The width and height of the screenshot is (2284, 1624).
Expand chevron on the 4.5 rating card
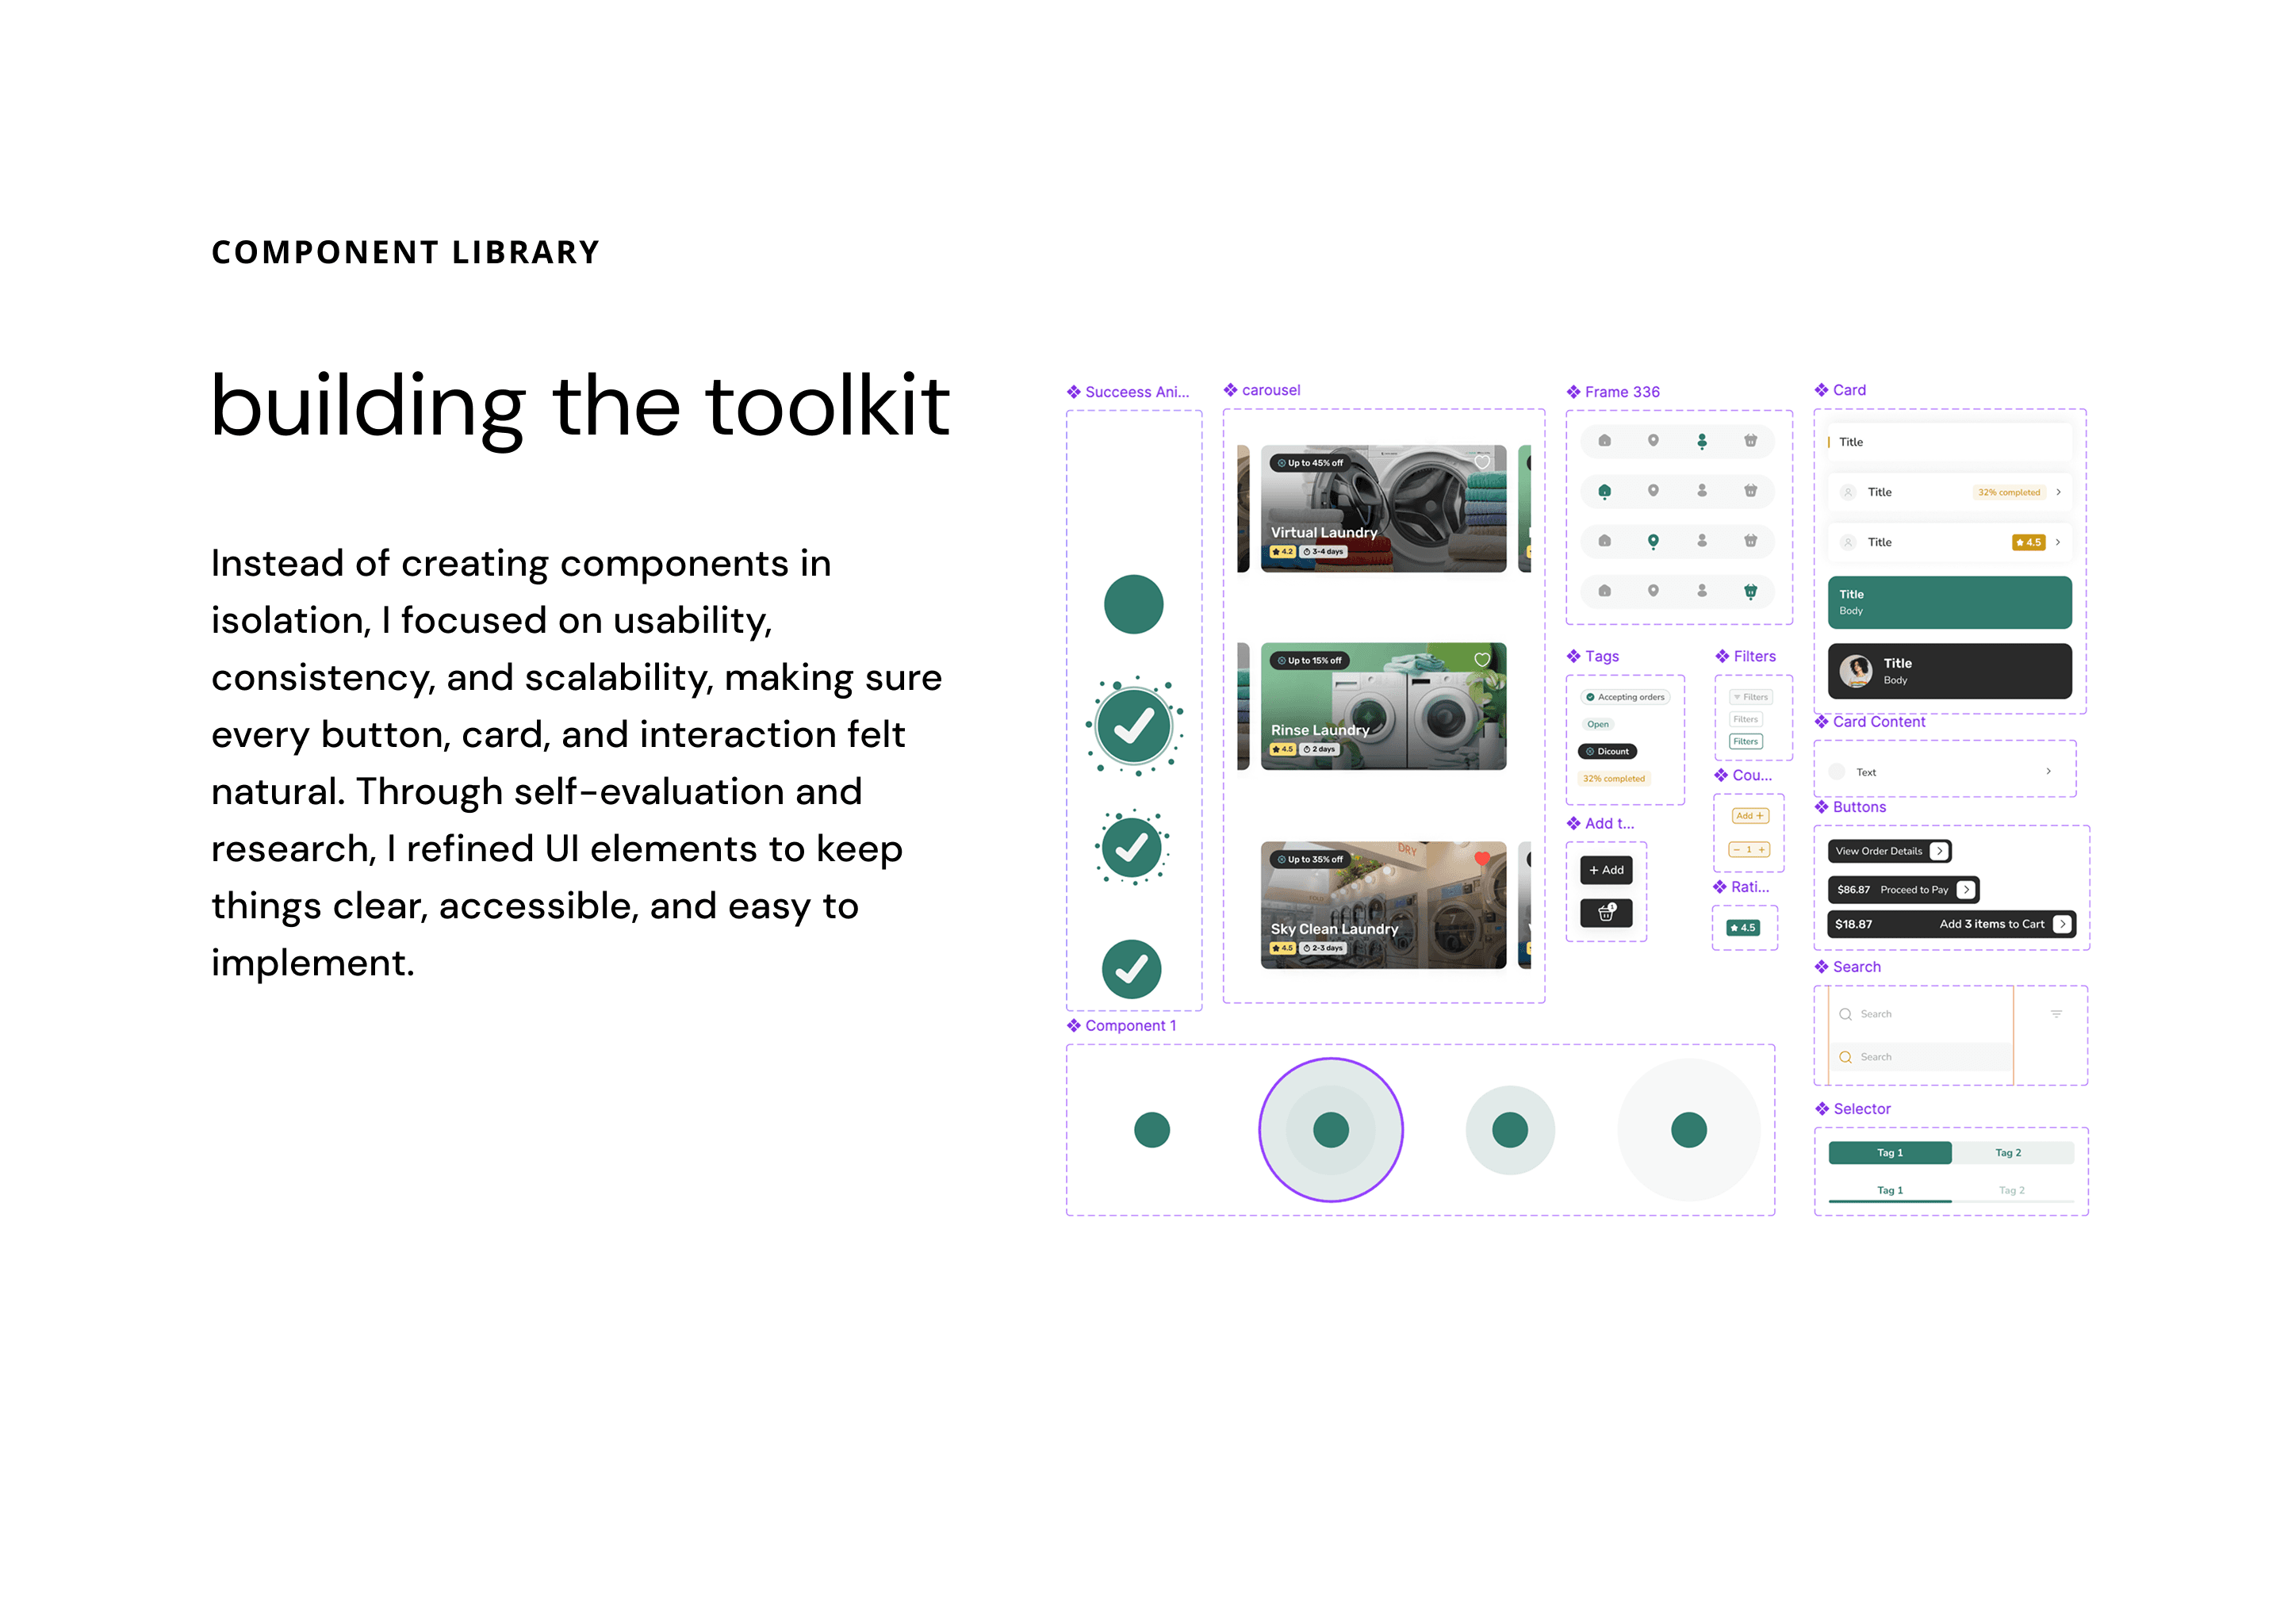coord(2058,542)
